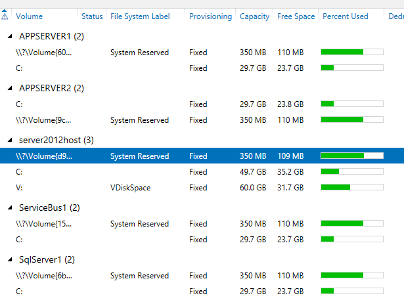This screenshot has width=404, height=304.
Task: Click Fixed provisioning cell in V: row
Action: pos(198,187)
